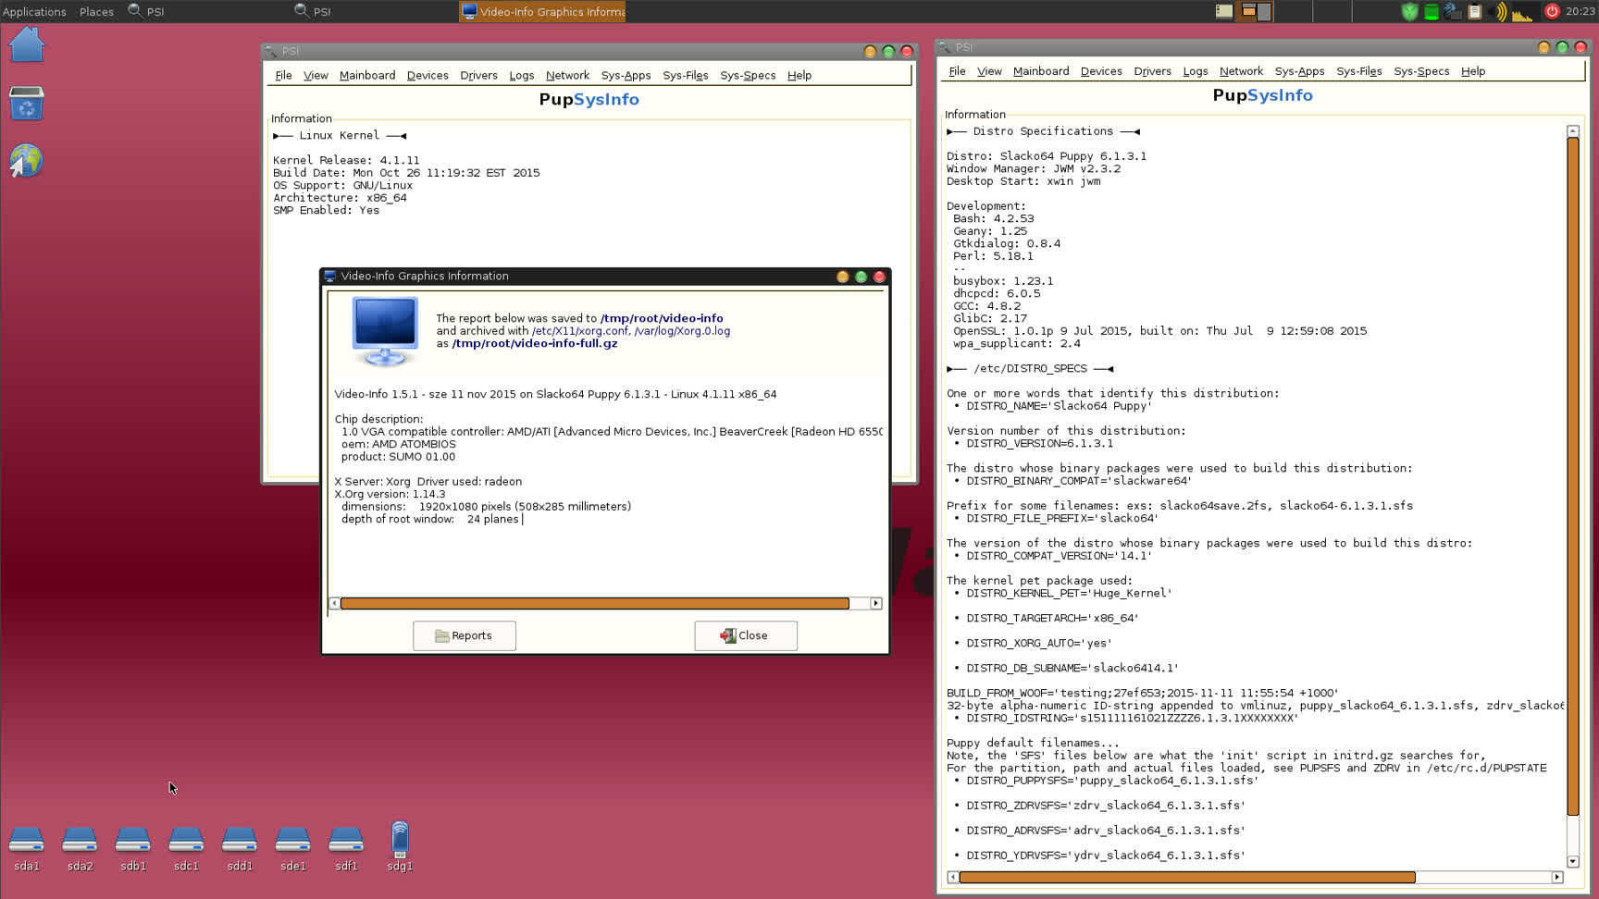This screenshot has width=1599, height=899.
Task: Click the red power shutdown icon
Action: (x=1552, y=11)
